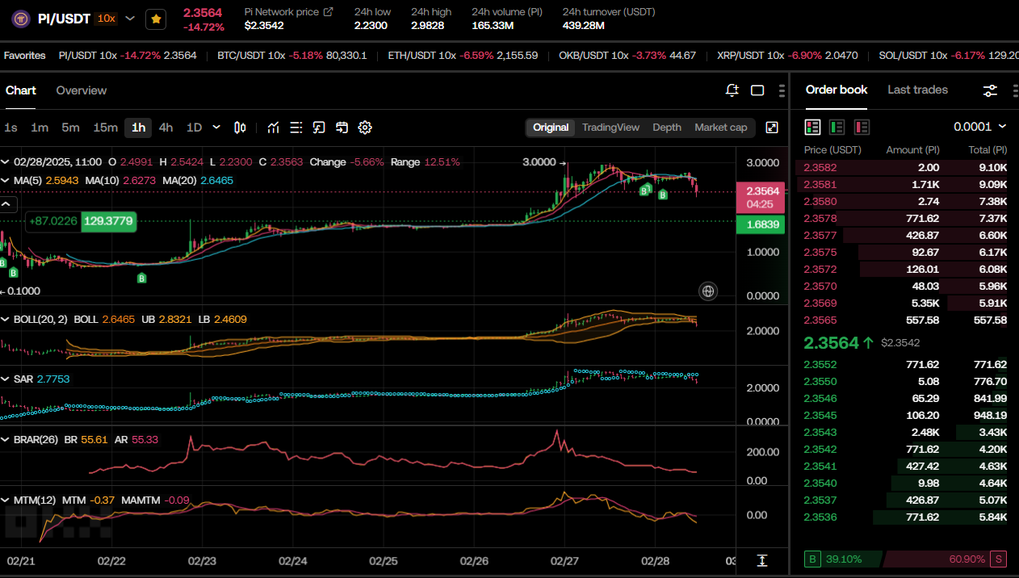Click the 2.3564 current price tag on axis

(762, 197)
